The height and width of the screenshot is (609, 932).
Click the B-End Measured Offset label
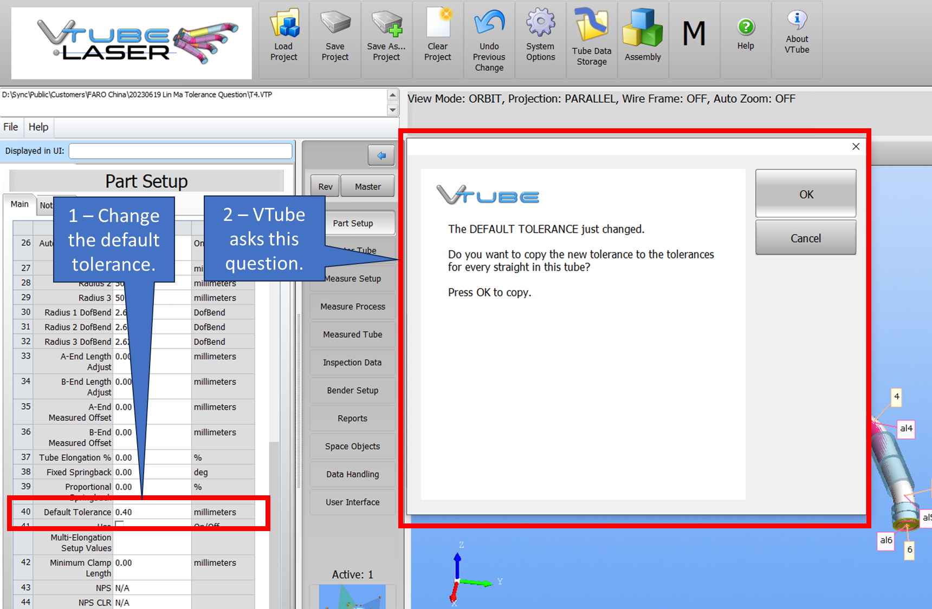pyautogui.click(x=80, y=437)
